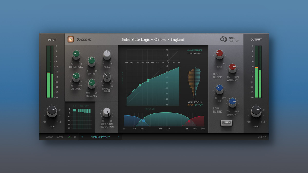This screenshot has height=173, width=308.
Task: Click the Max Gain Reduction knob
Action: [x=107, y=112]
